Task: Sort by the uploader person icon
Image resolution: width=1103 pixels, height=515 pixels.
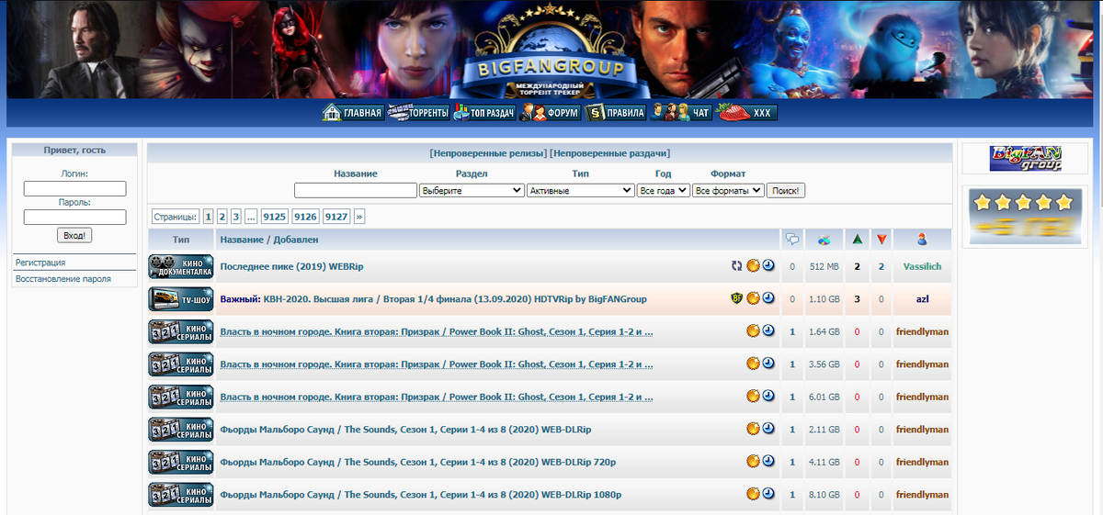Action: pyautogui.click(x=922, y=240)
